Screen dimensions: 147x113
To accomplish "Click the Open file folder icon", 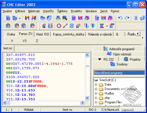I will coord(15,18).
